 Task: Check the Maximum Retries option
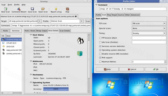(100, 62)
